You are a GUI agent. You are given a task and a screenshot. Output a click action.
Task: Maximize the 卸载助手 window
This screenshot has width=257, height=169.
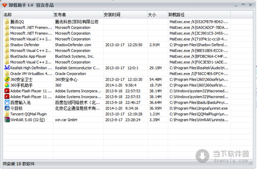243,5
